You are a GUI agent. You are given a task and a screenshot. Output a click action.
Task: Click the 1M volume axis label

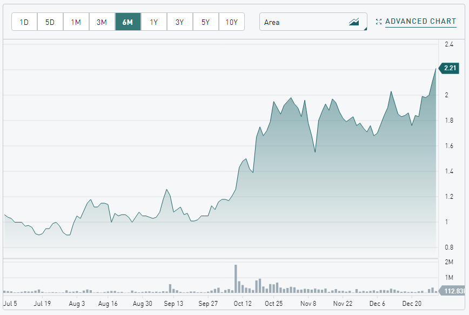click(x=449, y=278)
